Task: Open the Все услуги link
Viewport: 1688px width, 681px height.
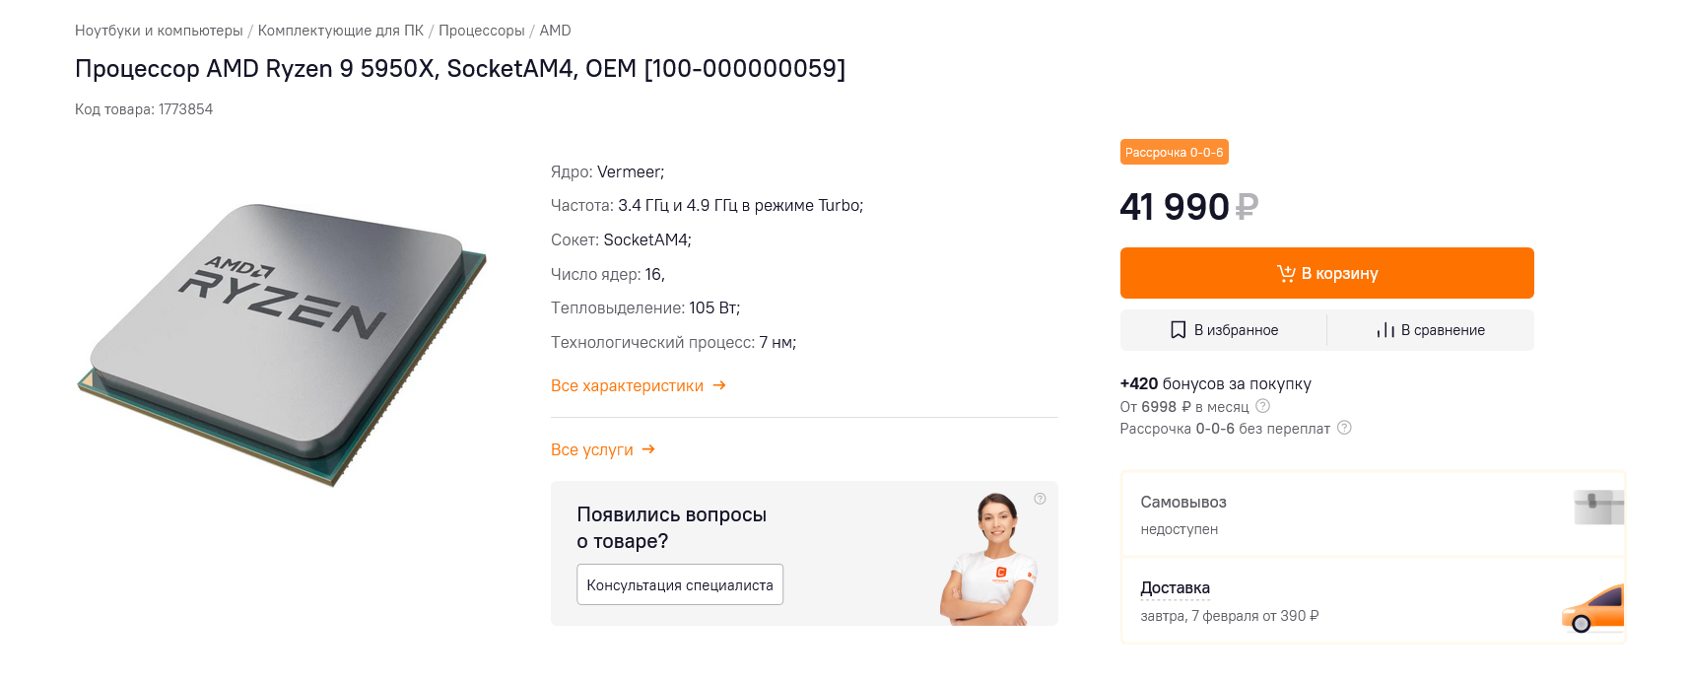Action: [x=592, y=449]
